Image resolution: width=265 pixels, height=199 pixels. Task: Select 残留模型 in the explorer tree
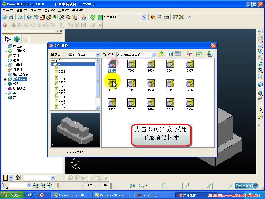click(x=19, y=88)
